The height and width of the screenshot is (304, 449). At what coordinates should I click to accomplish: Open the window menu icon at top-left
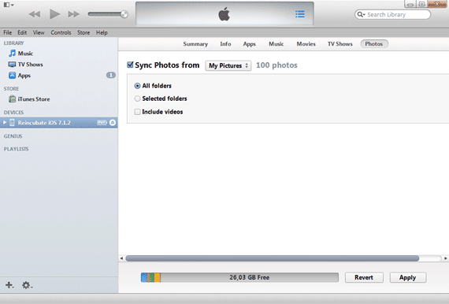tap(9, 5)
